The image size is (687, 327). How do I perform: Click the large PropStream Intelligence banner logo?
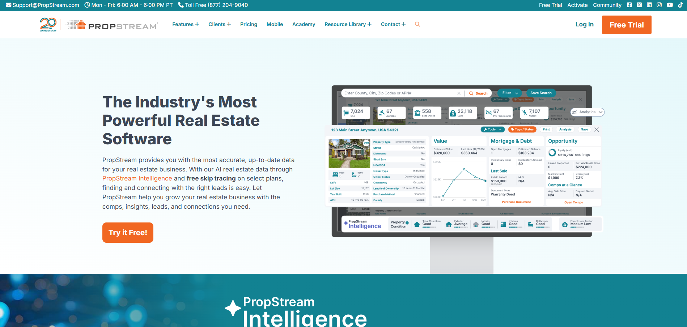pos(296,312)
